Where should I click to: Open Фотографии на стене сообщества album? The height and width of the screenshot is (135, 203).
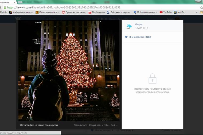(39, 125)
